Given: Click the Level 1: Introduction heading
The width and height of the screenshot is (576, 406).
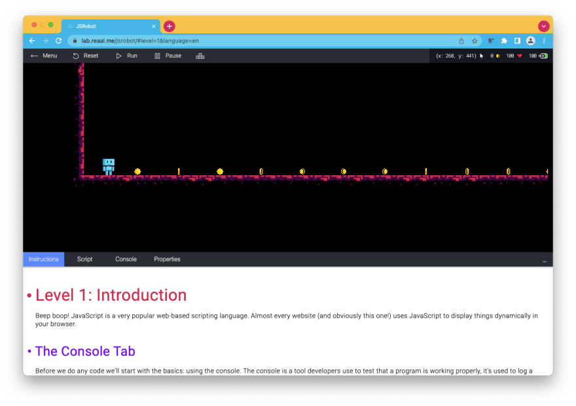Looking at the screenshot, I should (x=111, y=295).
